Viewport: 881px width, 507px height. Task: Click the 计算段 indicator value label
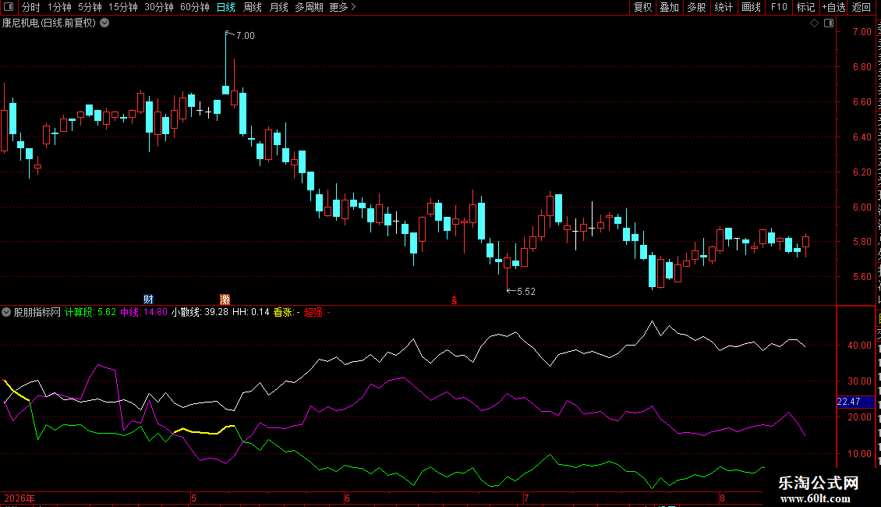click(x=90, y=312)
